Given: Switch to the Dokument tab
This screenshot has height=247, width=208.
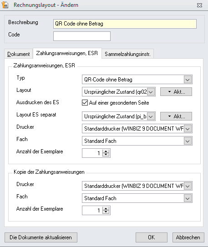Looking at the screenshot, I should tap(19, 54).
